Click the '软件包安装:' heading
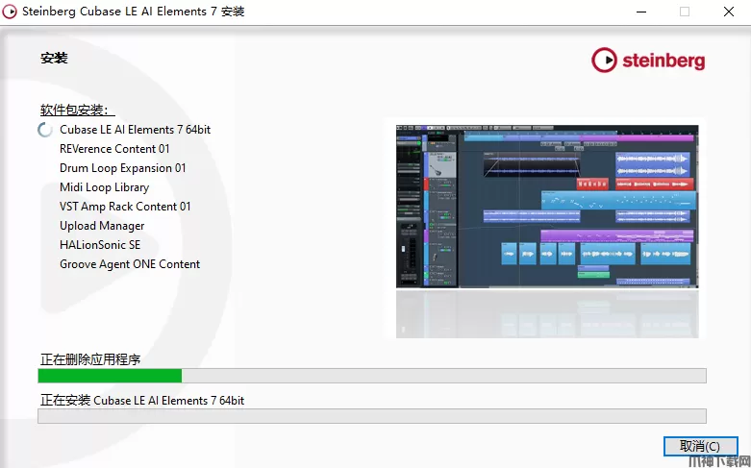751x468 pixels. pyautogui.click(x=77, y=111)
